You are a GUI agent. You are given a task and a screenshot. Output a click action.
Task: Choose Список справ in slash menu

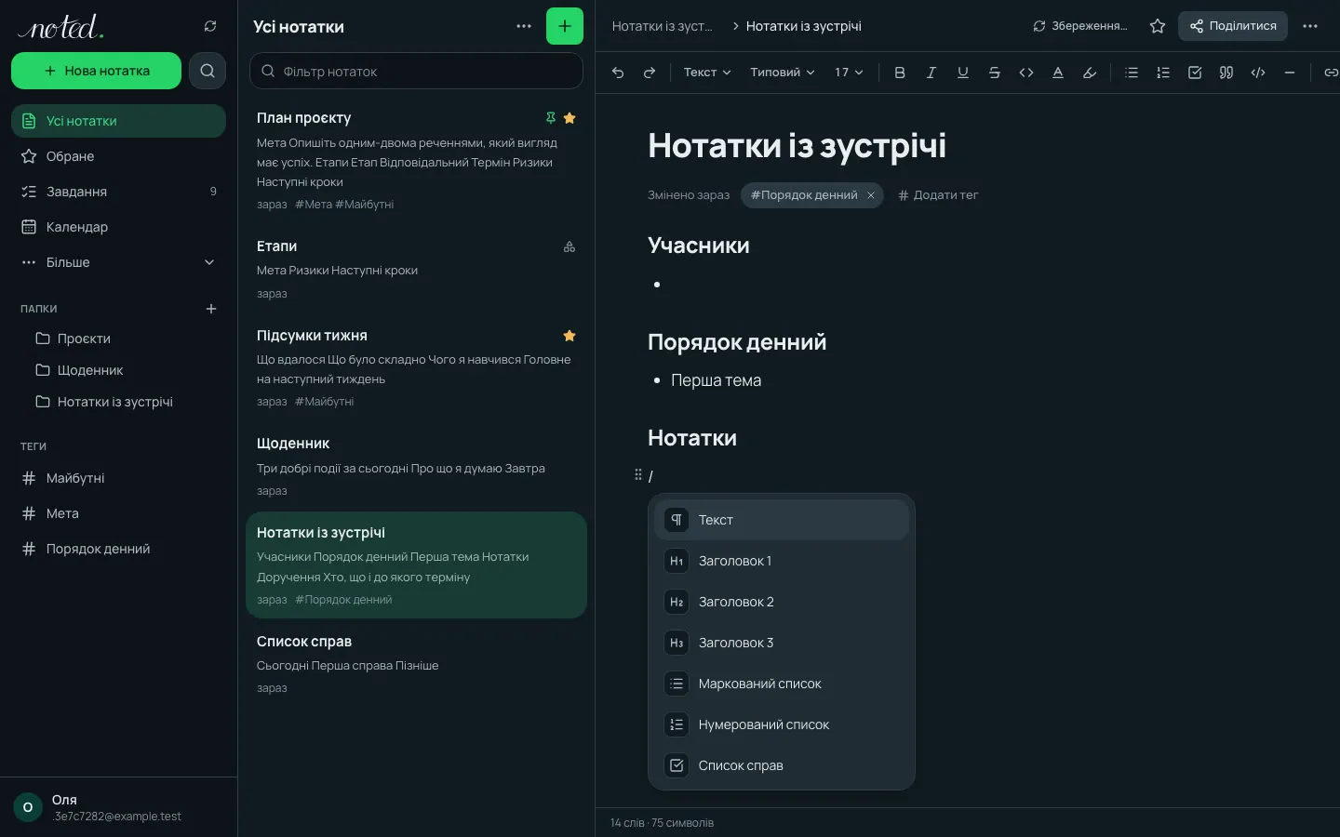coord(782,765)
